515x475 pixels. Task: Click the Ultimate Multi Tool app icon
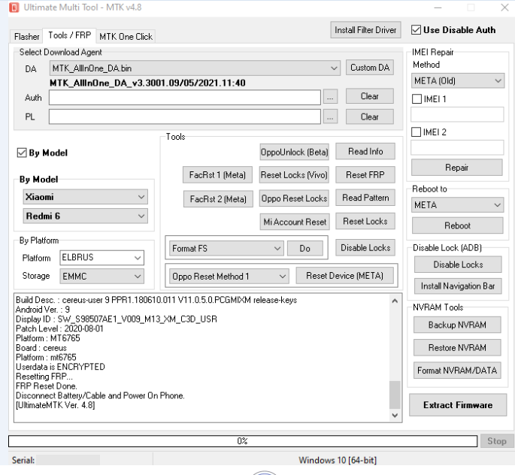[14, 8]
